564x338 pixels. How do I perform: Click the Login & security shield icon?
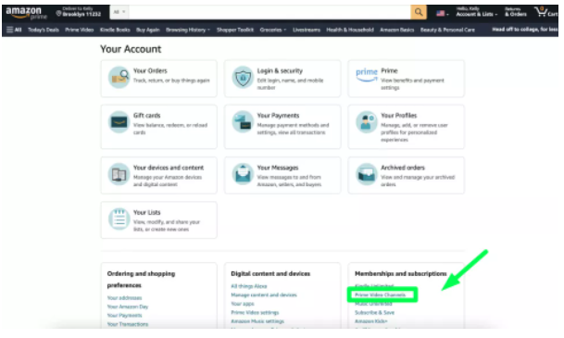(243, 77)
